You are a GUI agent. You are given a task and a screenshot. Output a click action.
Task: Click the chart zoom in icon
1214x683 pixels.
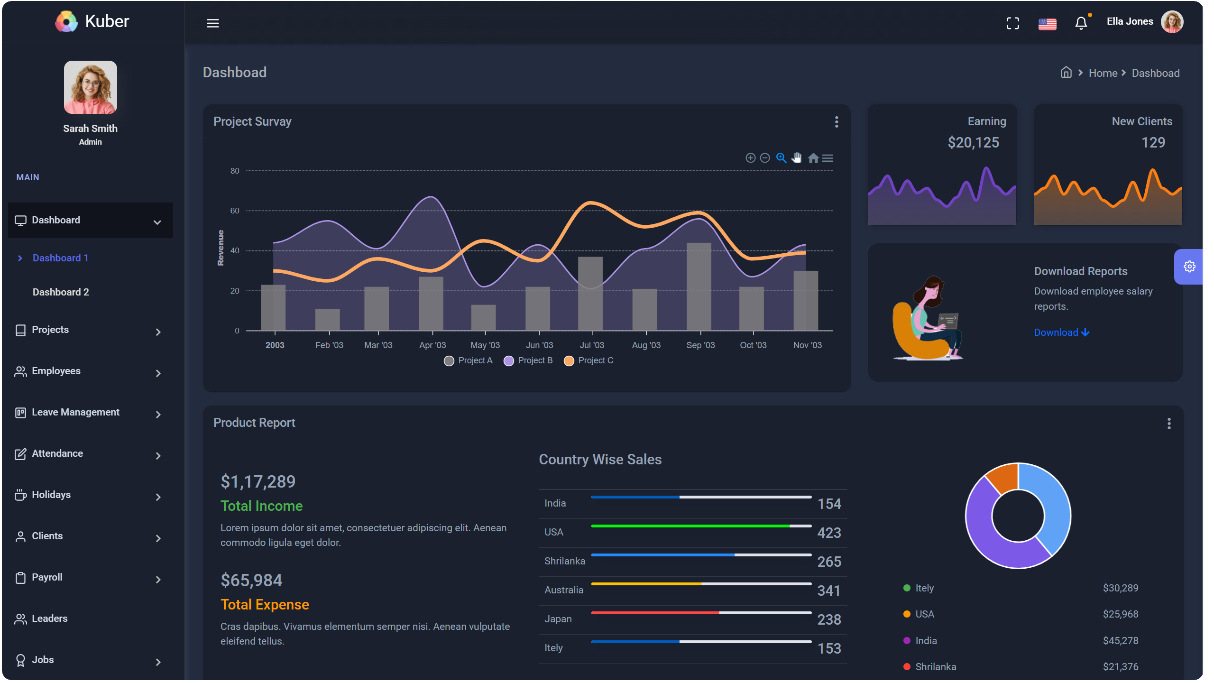[750, 158]
